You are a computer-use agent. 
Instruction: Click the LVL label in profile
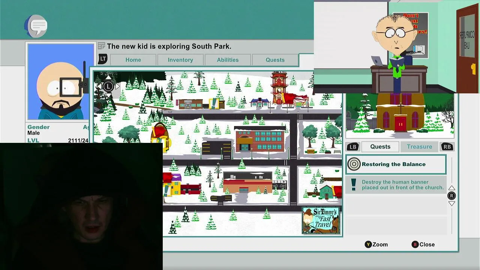pyautogui.click(x=33, y=141)
